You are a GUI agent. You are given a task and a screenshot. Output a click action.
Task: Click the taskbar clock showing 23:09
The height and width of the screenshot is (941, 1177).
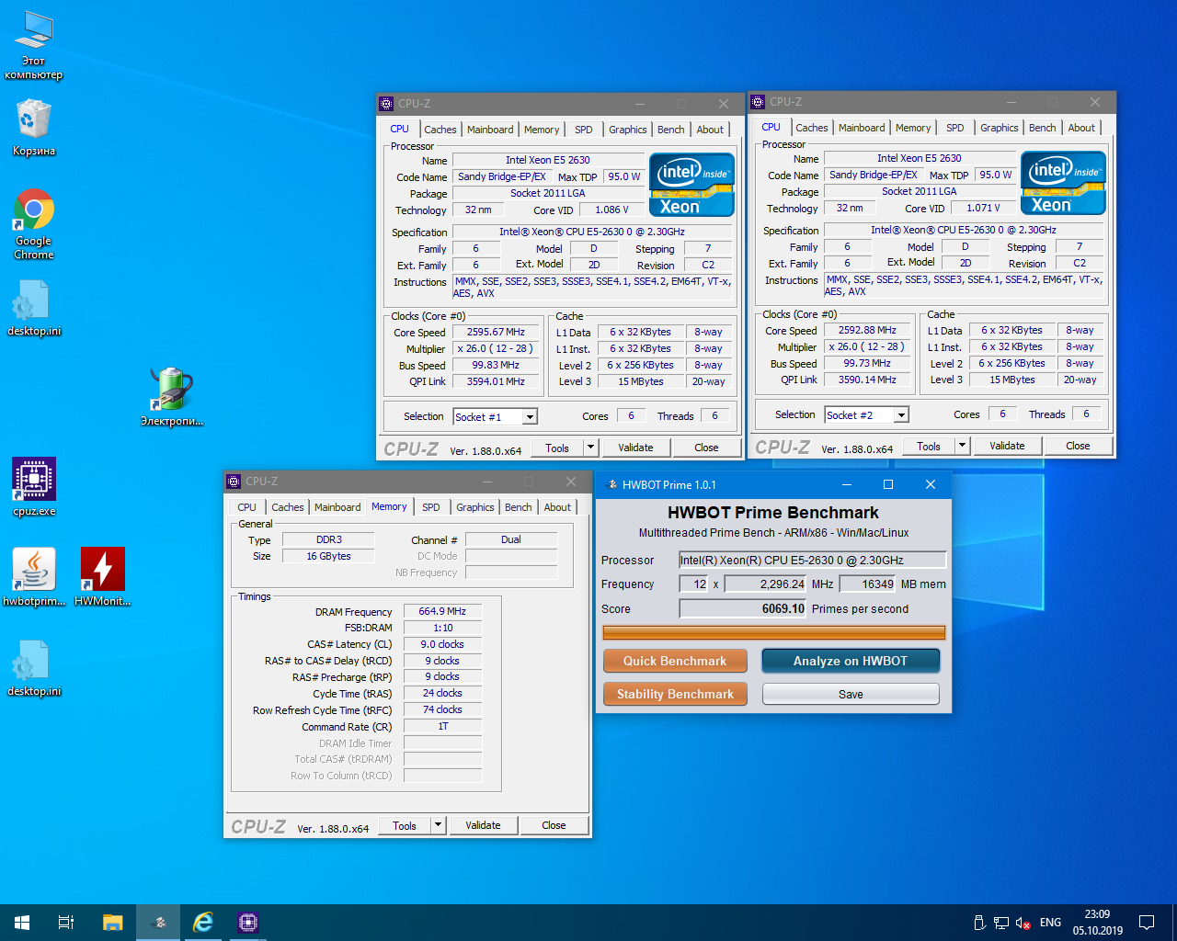[x=1097, y=923]
